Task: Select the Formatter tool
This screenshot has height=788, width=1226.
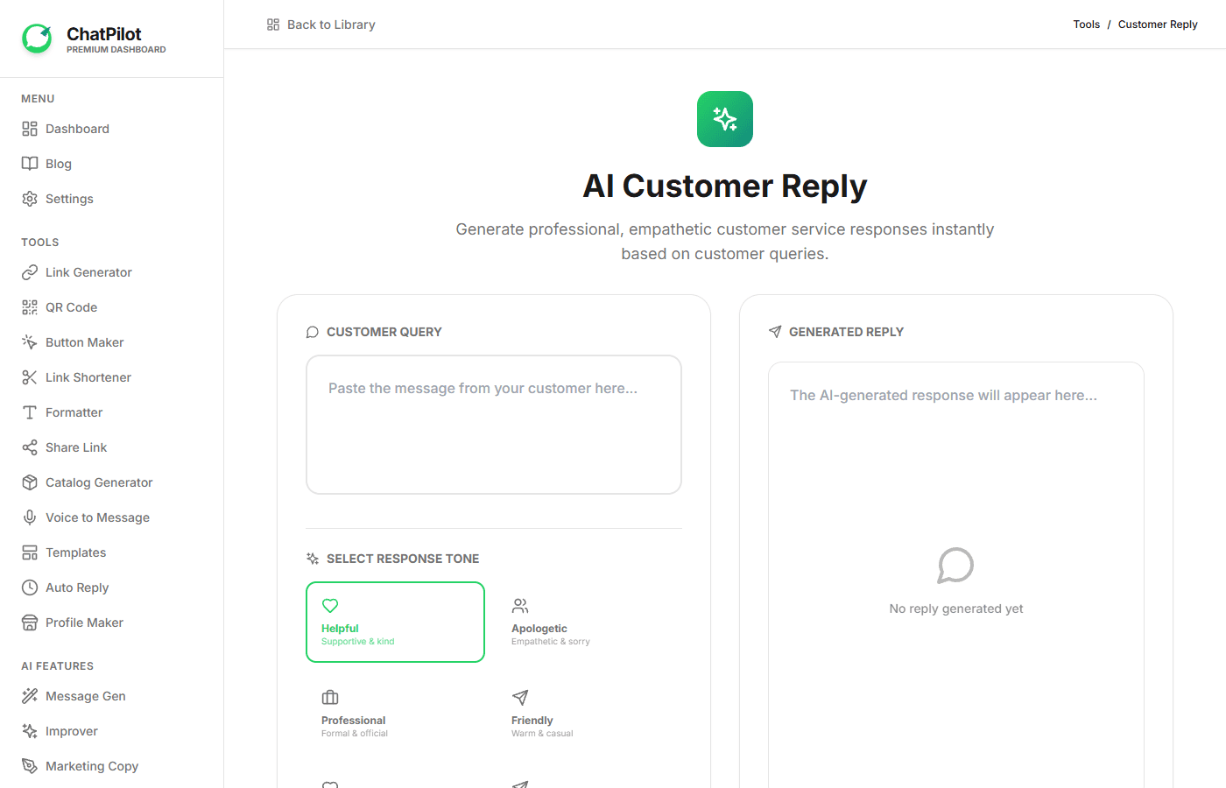Action: pyautogui.click(x=74, y=412)
